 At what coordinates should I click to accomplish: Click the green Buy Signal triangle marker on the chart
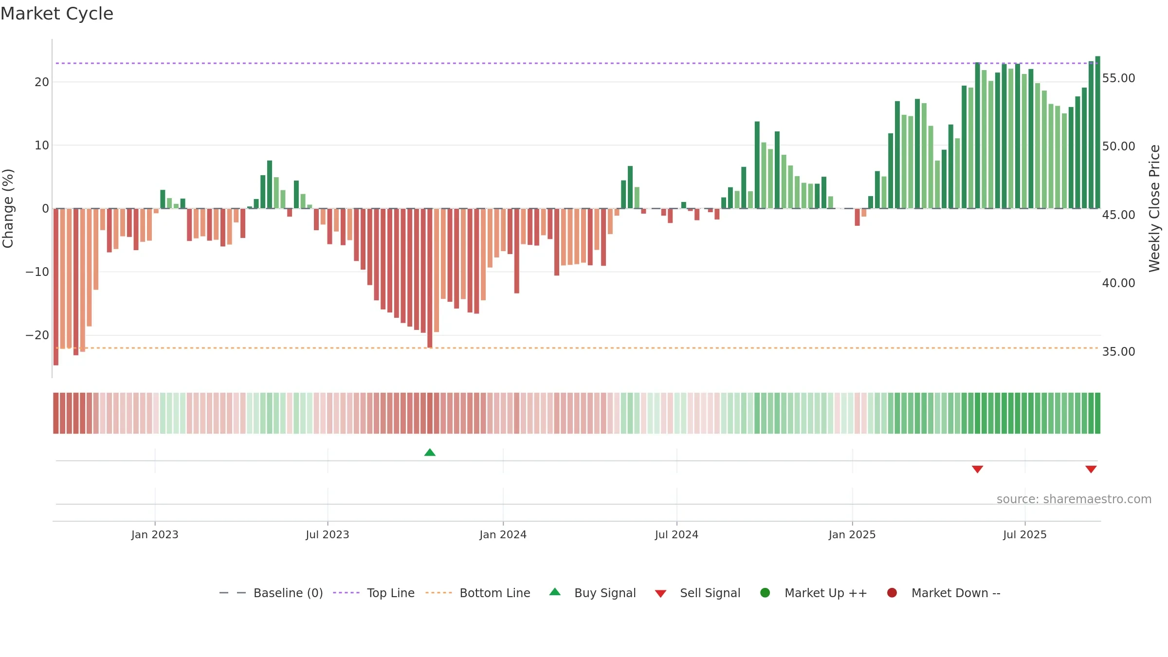pyautogui.click(x=430, y=452)
